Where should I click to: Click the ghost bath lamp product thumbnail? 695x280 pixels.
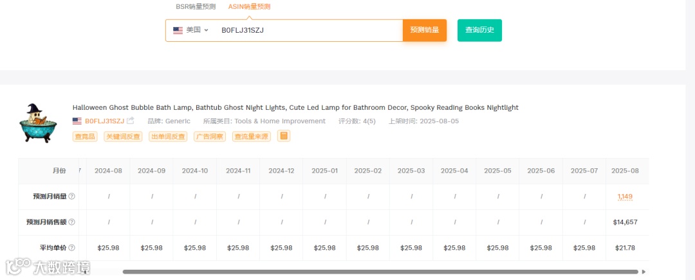pos(38,123)
